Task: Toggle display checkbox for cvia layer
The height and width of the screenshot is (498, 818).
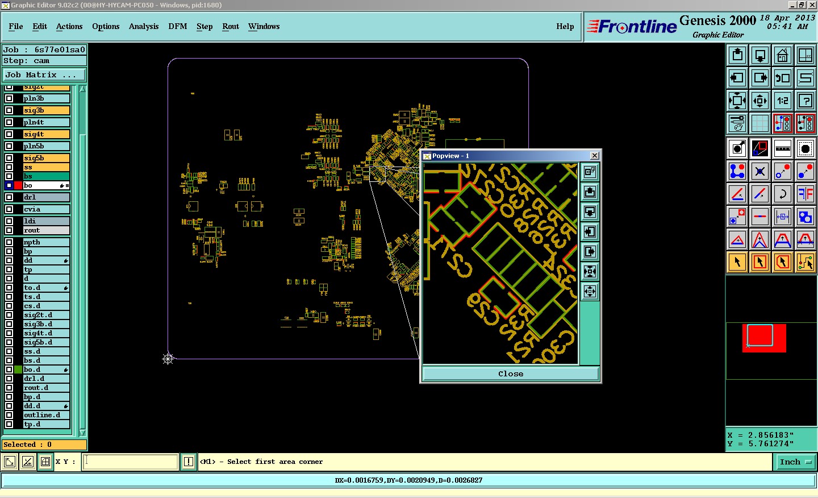Action: pos(9,209)
